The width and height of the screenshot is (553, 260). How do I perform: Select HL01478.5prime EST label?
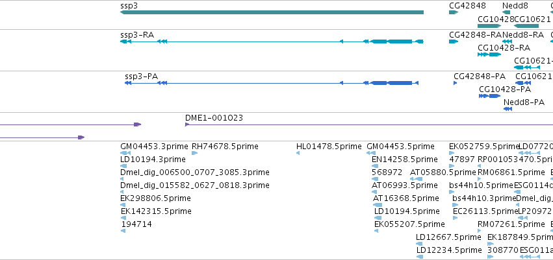pos(329,147)
